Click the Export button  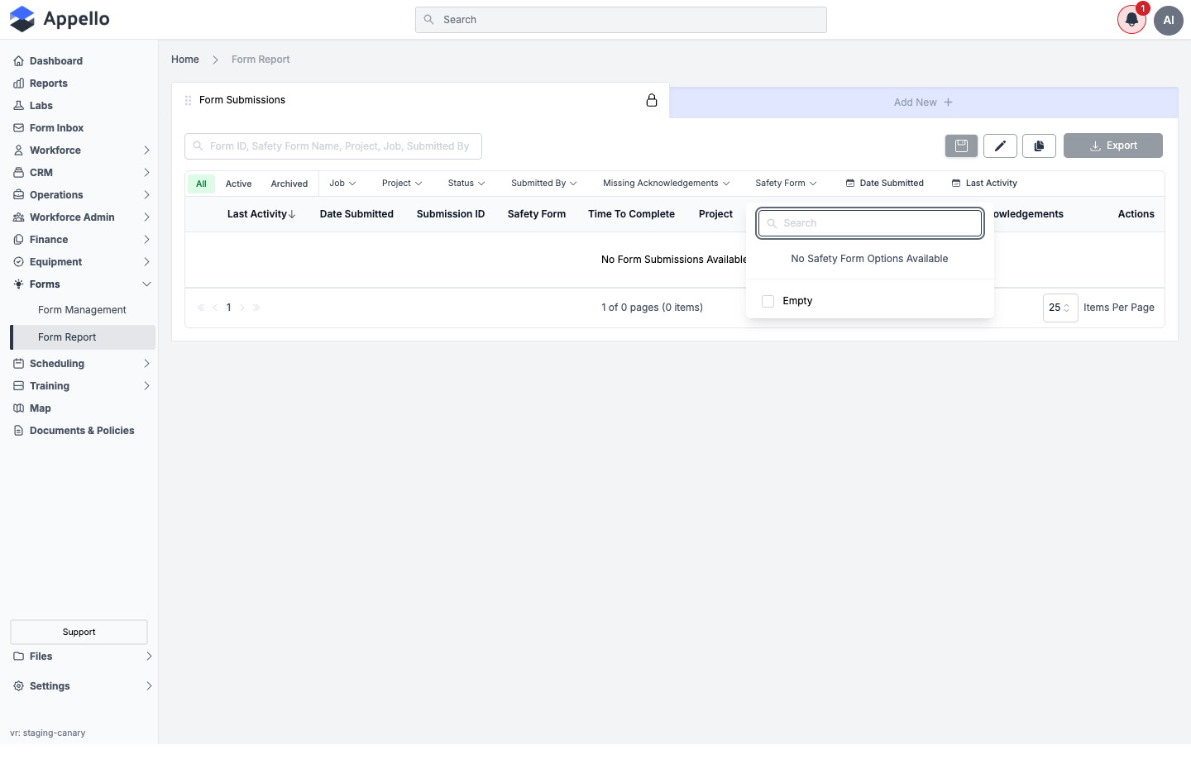[x=1113, y=146]
